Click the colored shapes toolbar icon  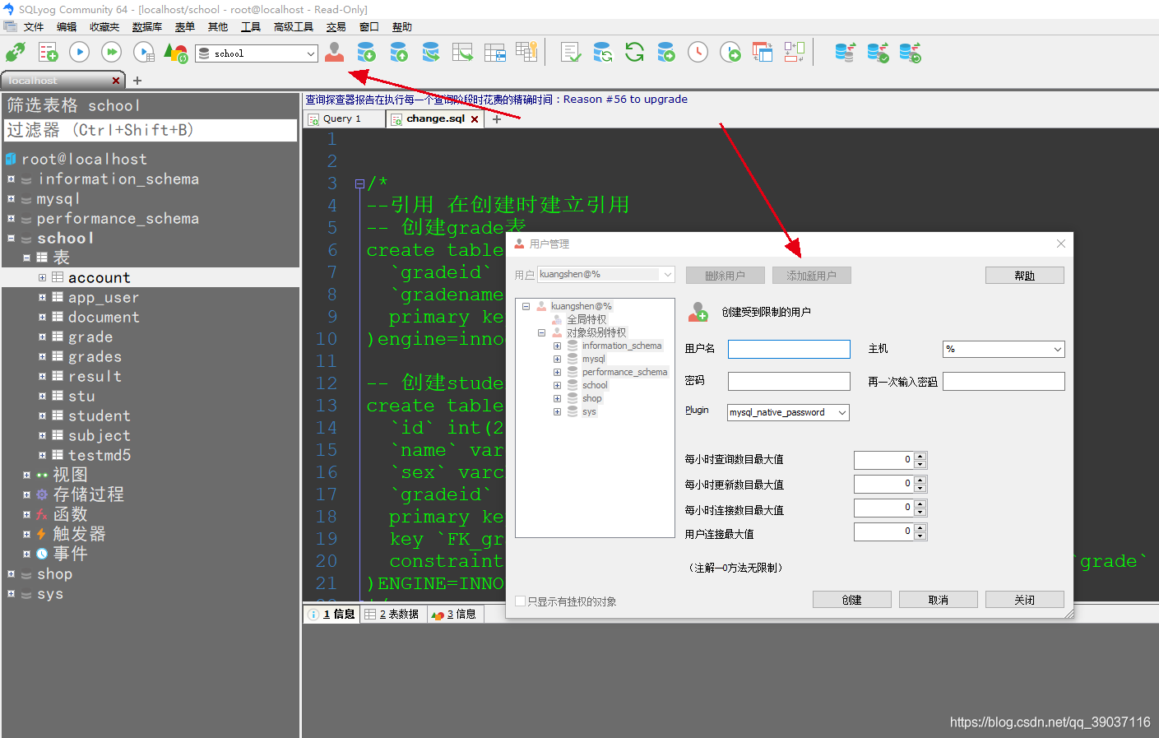click(x=176, y=53)
